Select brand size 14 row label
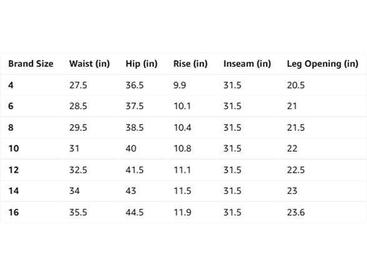Screen dimensions: 367x275 [14, 191]
